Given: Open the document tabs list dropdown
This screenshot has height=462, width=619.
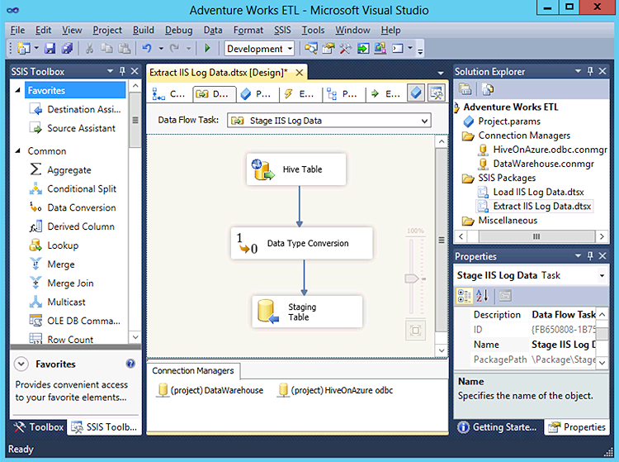Looking at the screenshot, I should pyautogui.click(x=441, y=73).
